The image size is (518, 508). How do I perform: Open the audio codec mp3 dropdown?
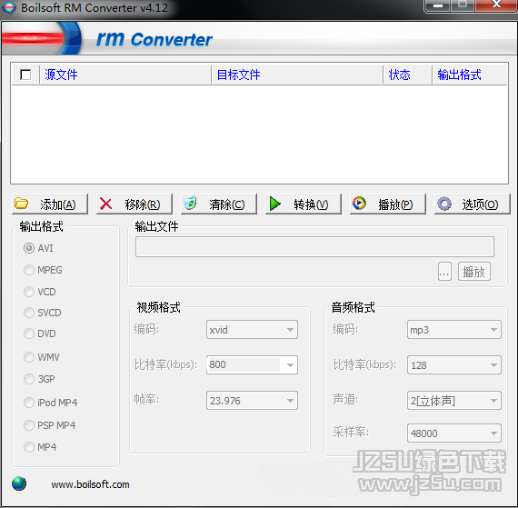point(454,330)
